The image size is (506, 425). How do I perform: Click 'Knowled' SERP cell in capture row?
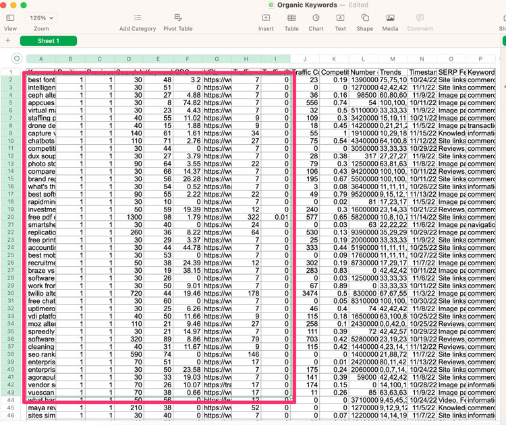click(451, 133)
